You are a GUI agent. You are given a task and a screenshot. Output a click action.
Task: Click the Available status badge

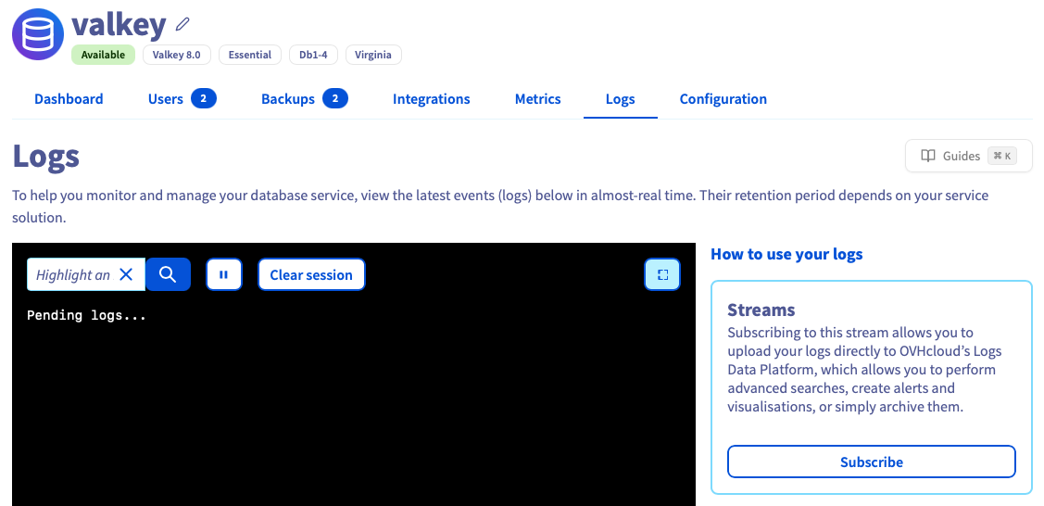click(x=103, y=55)
